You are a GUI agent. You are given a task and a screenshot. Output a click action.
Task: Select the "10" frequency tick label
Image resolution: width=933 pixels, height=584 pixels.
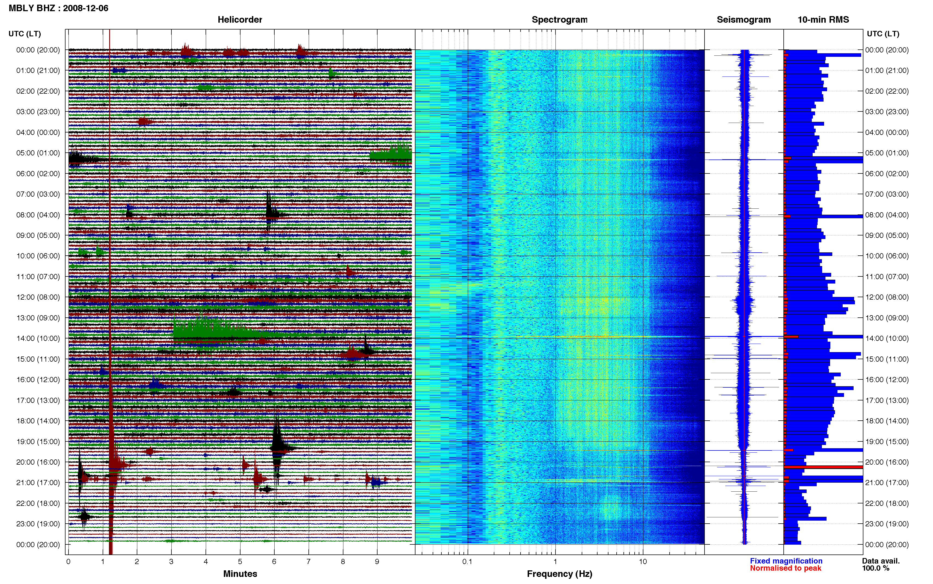(x=643, y=562)
